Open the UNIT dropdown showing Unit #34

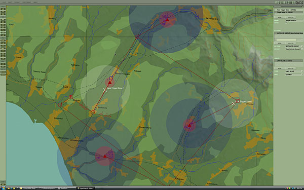294,74
